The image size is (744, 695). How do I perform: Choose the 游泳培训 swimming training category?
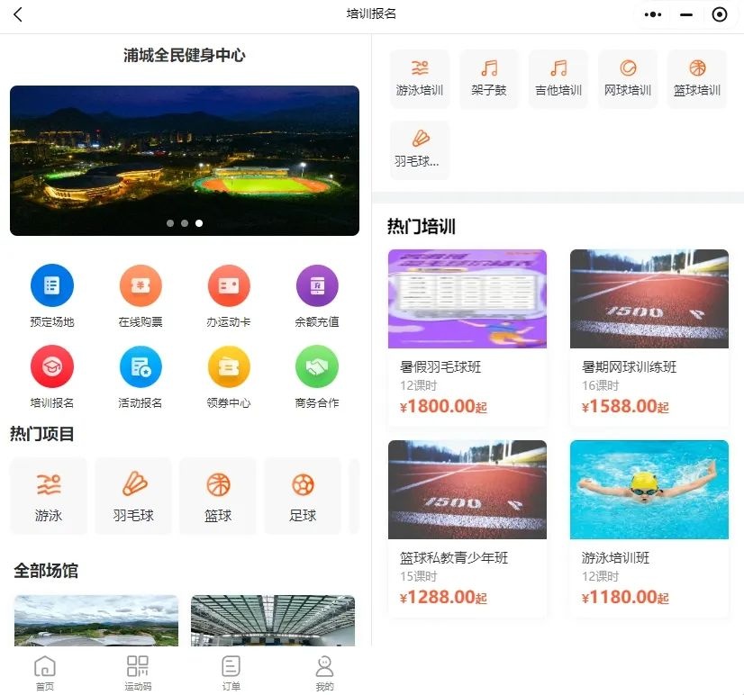click(x=420, y=78)
